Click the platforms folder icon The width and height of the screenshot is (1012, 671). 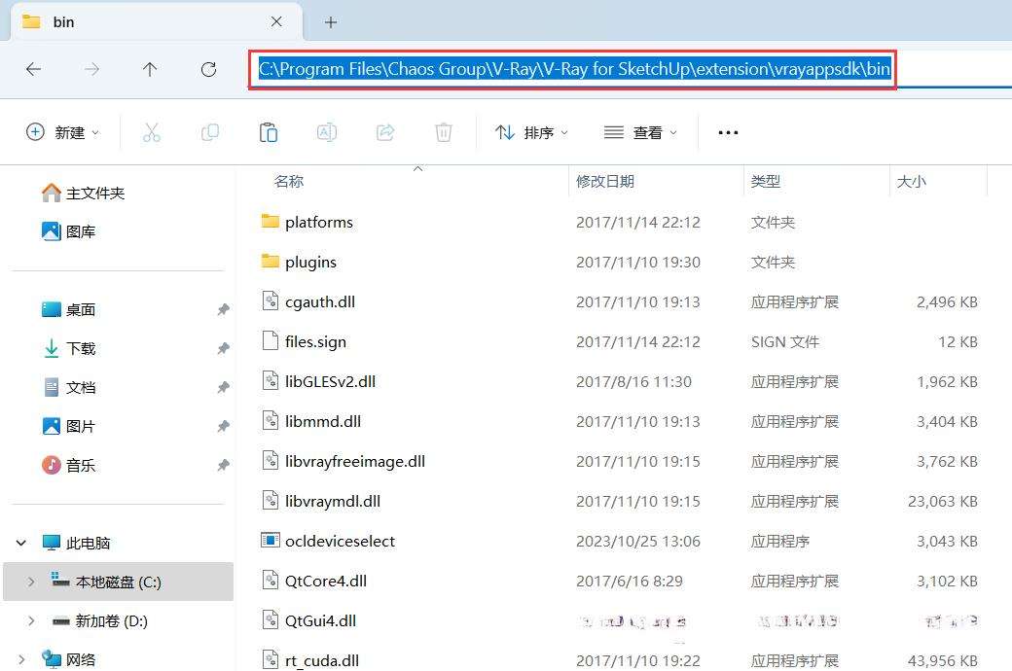click(270, 222)
